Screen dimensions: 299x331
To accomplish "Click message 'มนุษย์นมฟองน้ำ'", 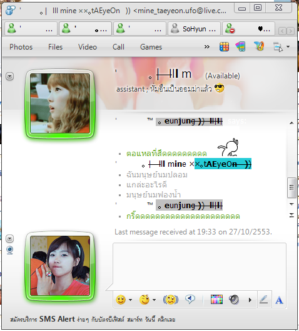I will 153,195.
